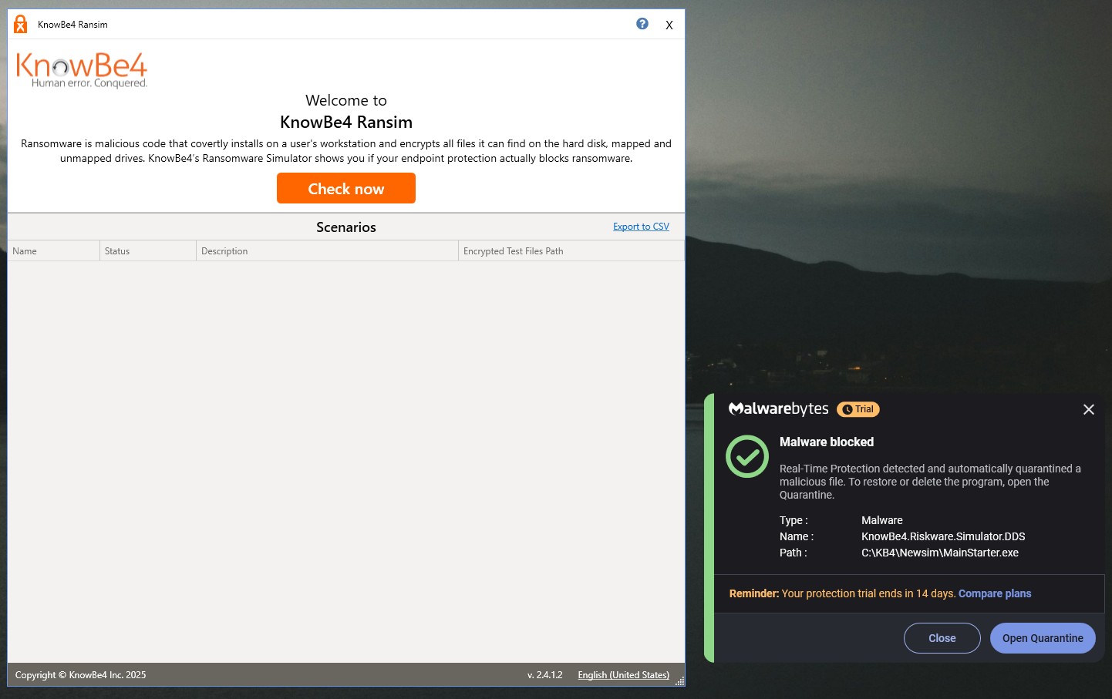The height and width of the screenshot is (699, 1112).
Task: Click the Type value Malware
Action: click(882, 520)
